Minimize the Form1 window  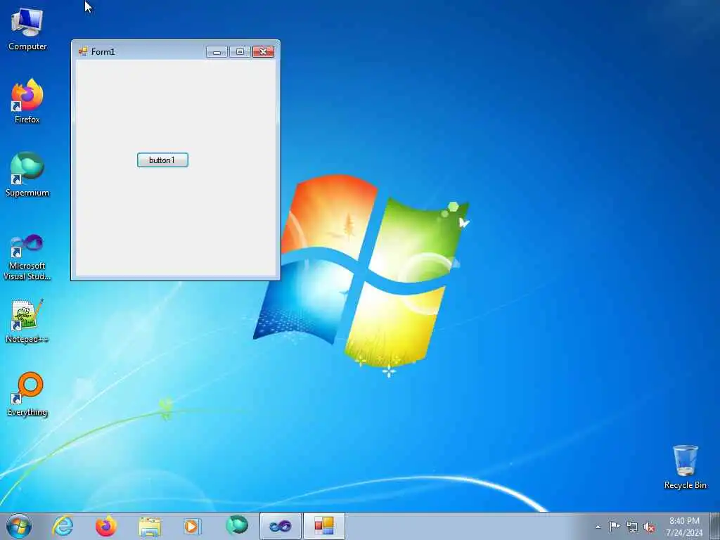(217, 52)
